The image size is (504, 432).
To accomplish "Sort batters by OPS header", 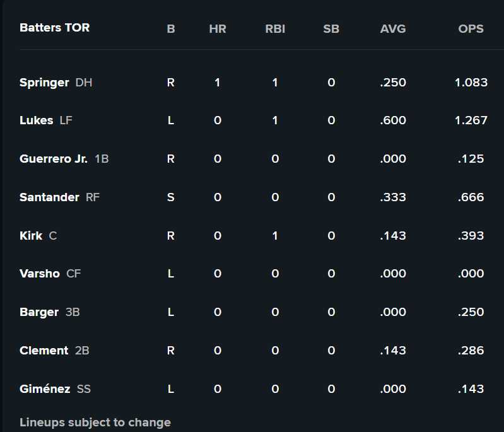I will click(x=471, y=29).
